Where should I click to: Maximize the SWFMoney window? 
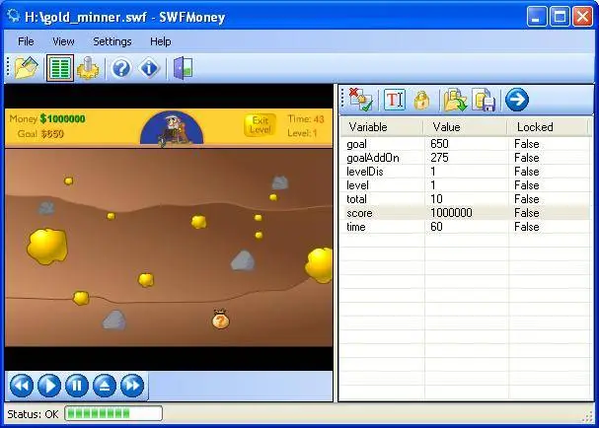(560, 17)
